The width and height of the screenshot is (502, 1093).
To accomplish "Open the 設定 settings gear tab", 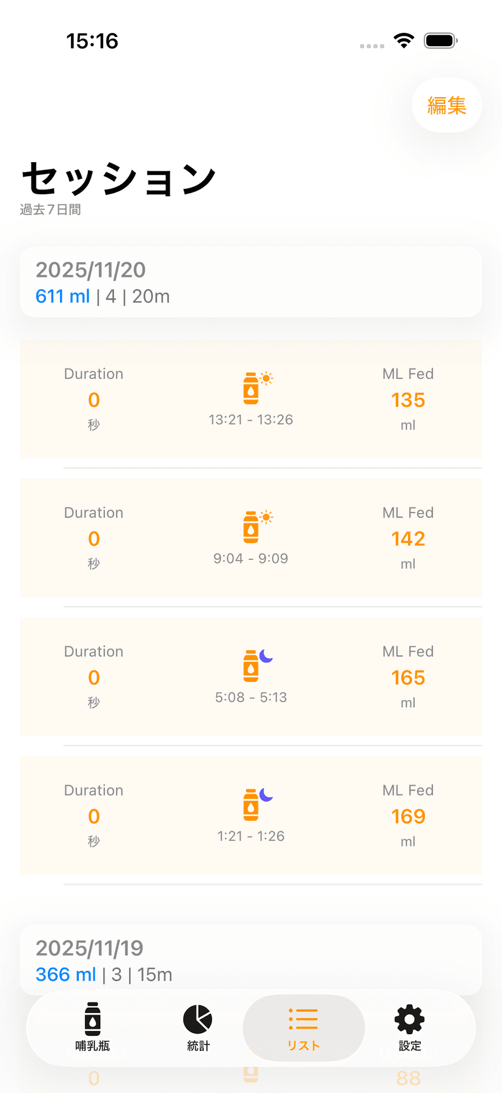I will 410,1027.
